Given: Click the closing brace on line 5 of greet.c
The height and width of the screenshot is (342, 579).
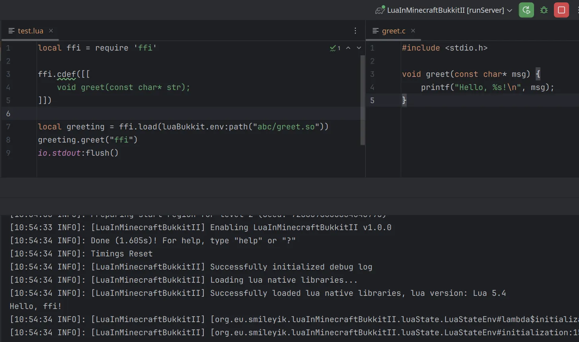Looking at the screenshot, I should [x=404, y=100].
